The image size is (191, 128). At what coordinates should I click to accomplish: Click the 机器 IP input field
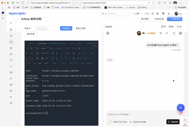(x=46, y=28)
